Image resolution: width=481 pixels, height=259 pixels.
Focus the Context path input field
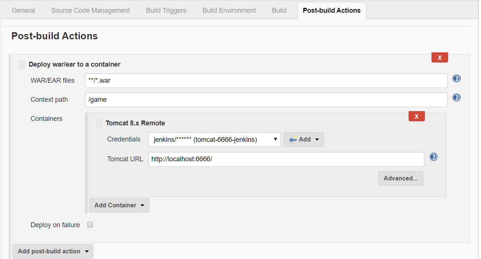pos(266,100)
